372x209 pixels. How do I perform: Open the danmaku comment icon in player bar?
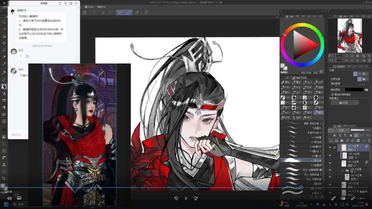[19, 198]
